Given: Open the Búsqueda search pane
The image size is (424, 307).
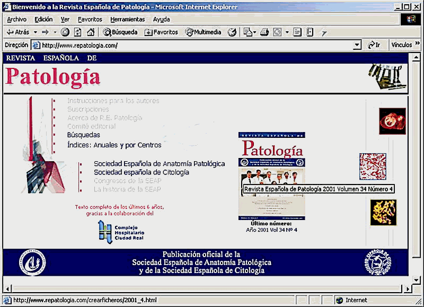Looking at the screenshot, I should point(120,32).
